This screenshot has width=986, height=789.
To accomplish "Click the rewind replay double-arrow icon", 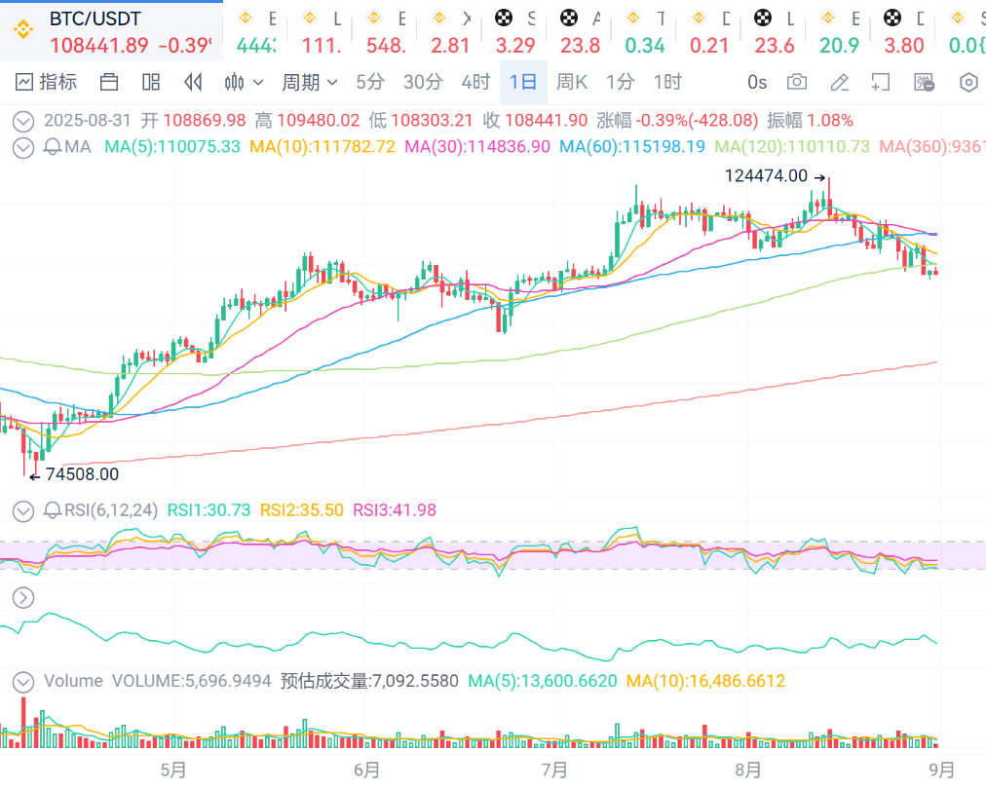I will (x=192, y=83).
